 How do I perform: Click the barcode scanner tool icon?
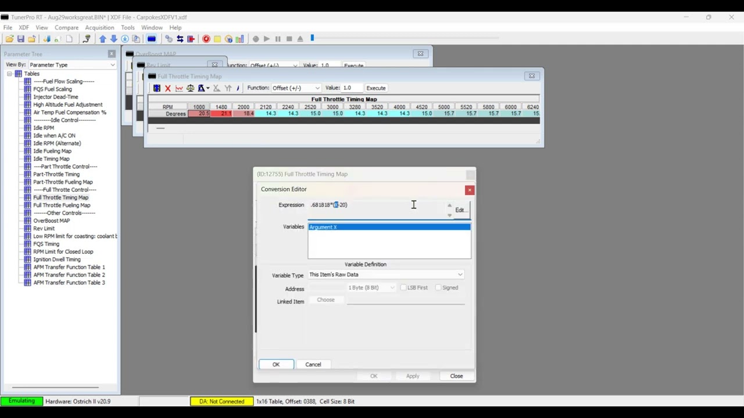[x=87, y=39]
